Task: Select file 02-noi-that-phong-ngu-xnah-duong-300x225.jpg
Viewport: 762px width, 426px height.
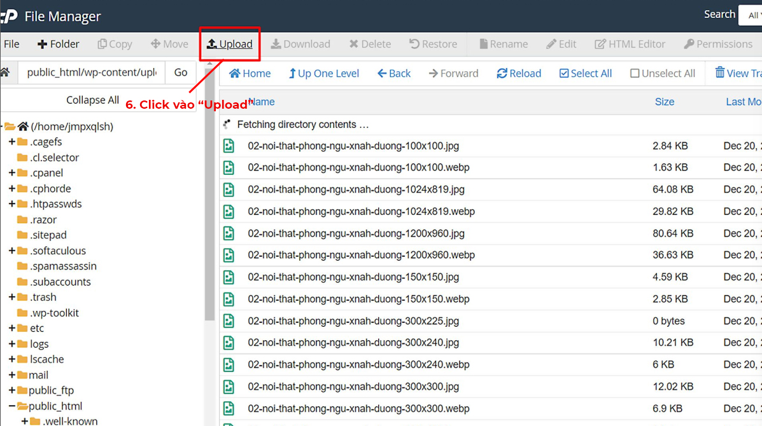Action: (353, 320)
